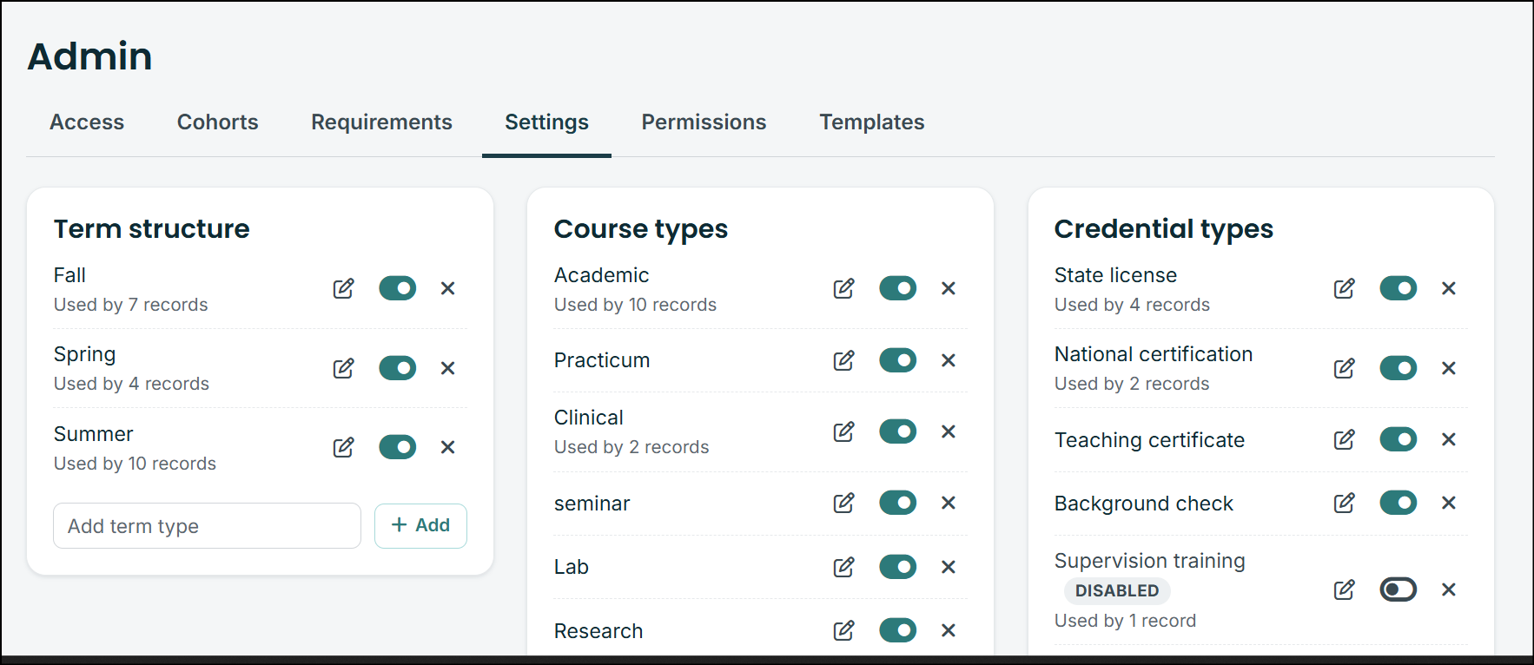Edit the Background check credential
This screenshot has width=1534, height=665.
[x=1345, y=503]
